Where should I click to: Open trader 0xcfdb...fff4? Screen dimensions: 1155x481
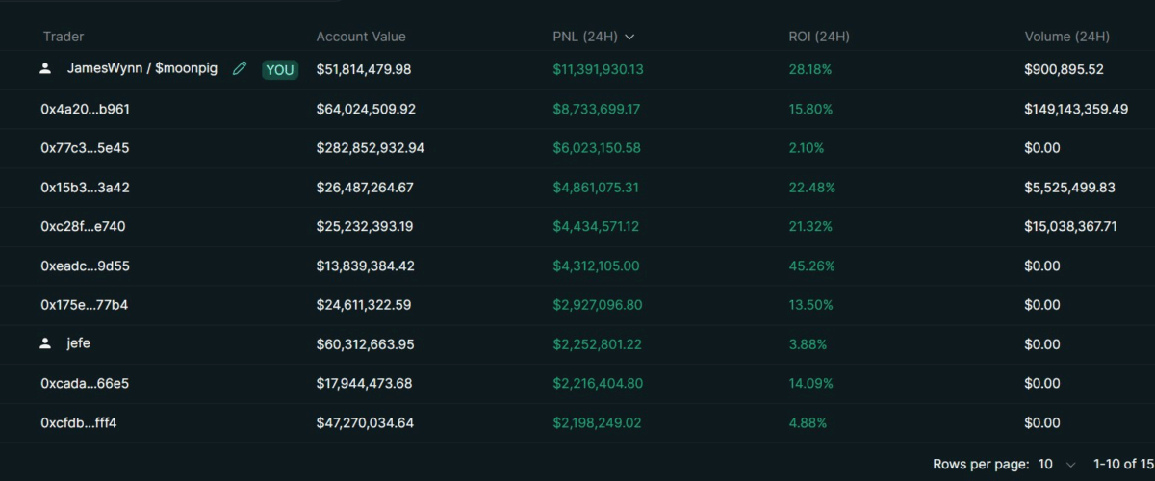(79, 422)
